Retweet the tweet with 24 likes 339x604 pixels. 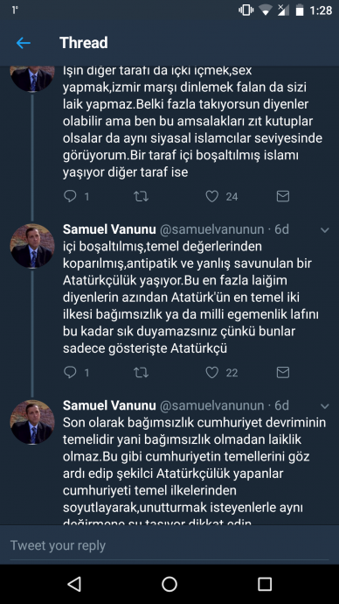coord(141,196)
